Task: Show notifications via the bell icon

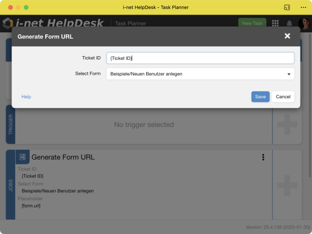Action: (x=289, y=23)
